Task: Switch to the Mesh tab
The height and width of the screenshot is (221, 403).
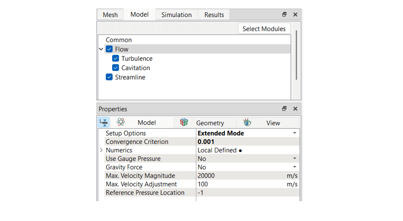Action: [110, 15]
